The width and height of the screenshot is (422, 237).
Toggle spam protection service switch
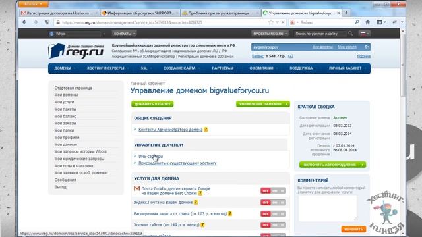272,214
